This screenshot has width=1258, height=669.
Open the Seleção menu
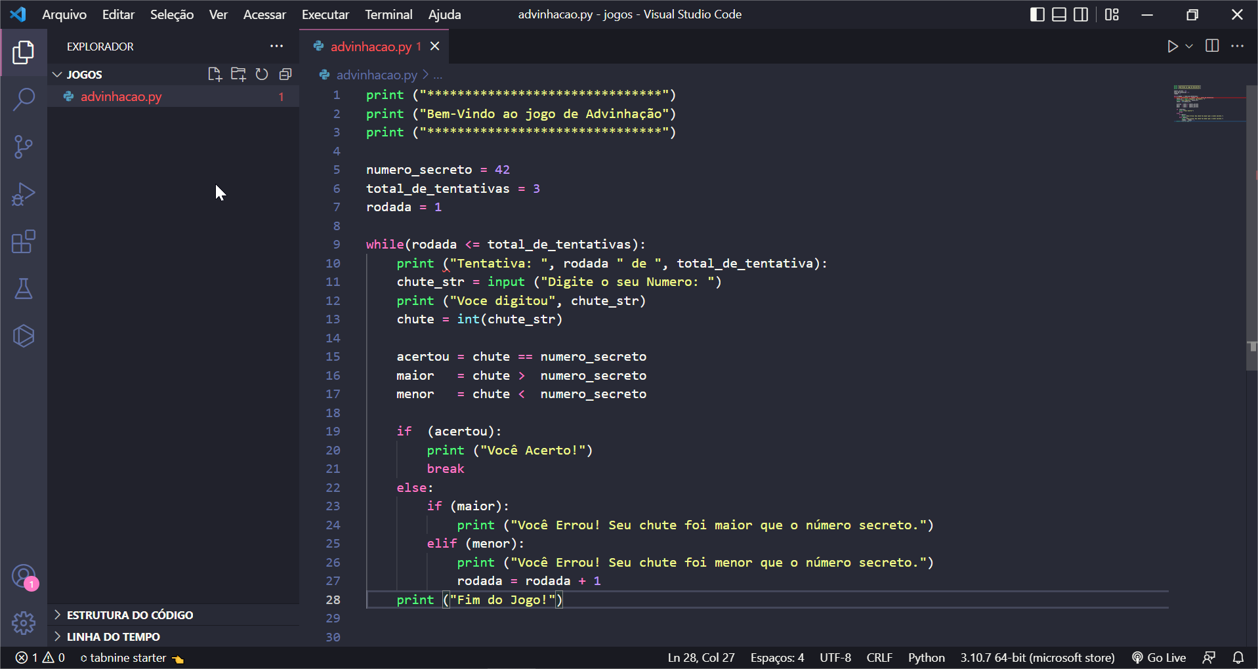coord(172,14)
